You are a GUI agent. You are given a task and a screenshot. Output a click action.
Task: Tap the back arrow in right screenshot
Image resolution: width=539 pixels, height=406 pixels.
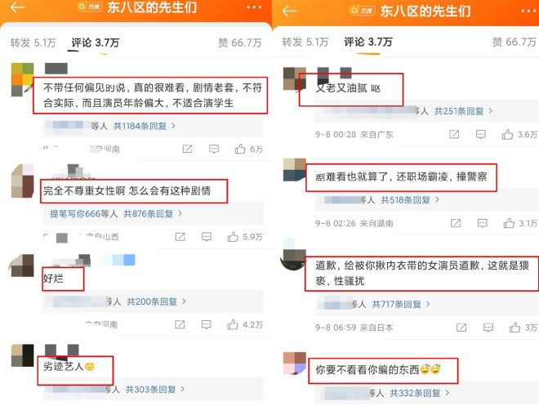pyautogui.click(x=289, y=11)
